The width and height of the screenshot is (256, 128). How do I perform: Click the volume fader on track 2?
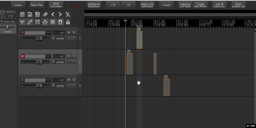click(39, 62)
